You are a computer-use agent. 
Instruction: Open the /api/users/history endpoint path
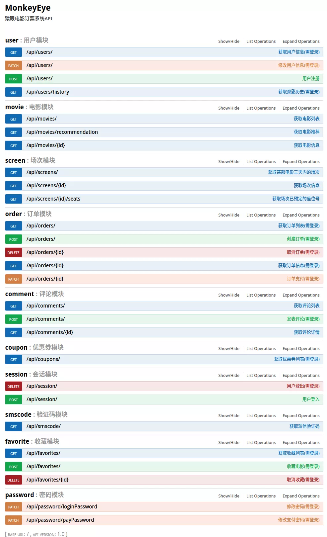48,92
